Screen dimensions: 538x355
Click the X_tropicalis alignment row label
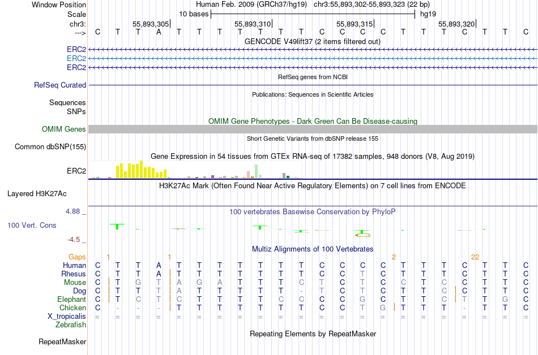coord(67,317)
